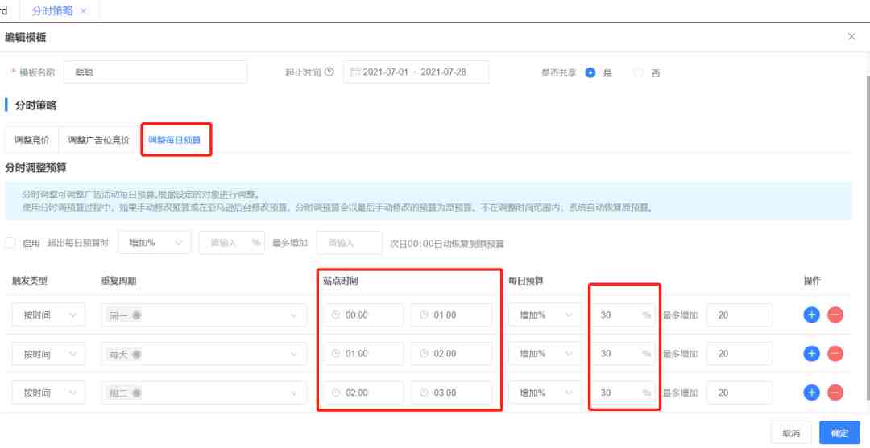The height and width of the screenshot is (448, 870).
Task: Click 最多增加 20 field in 周一 row
Action: coord(739,315)
